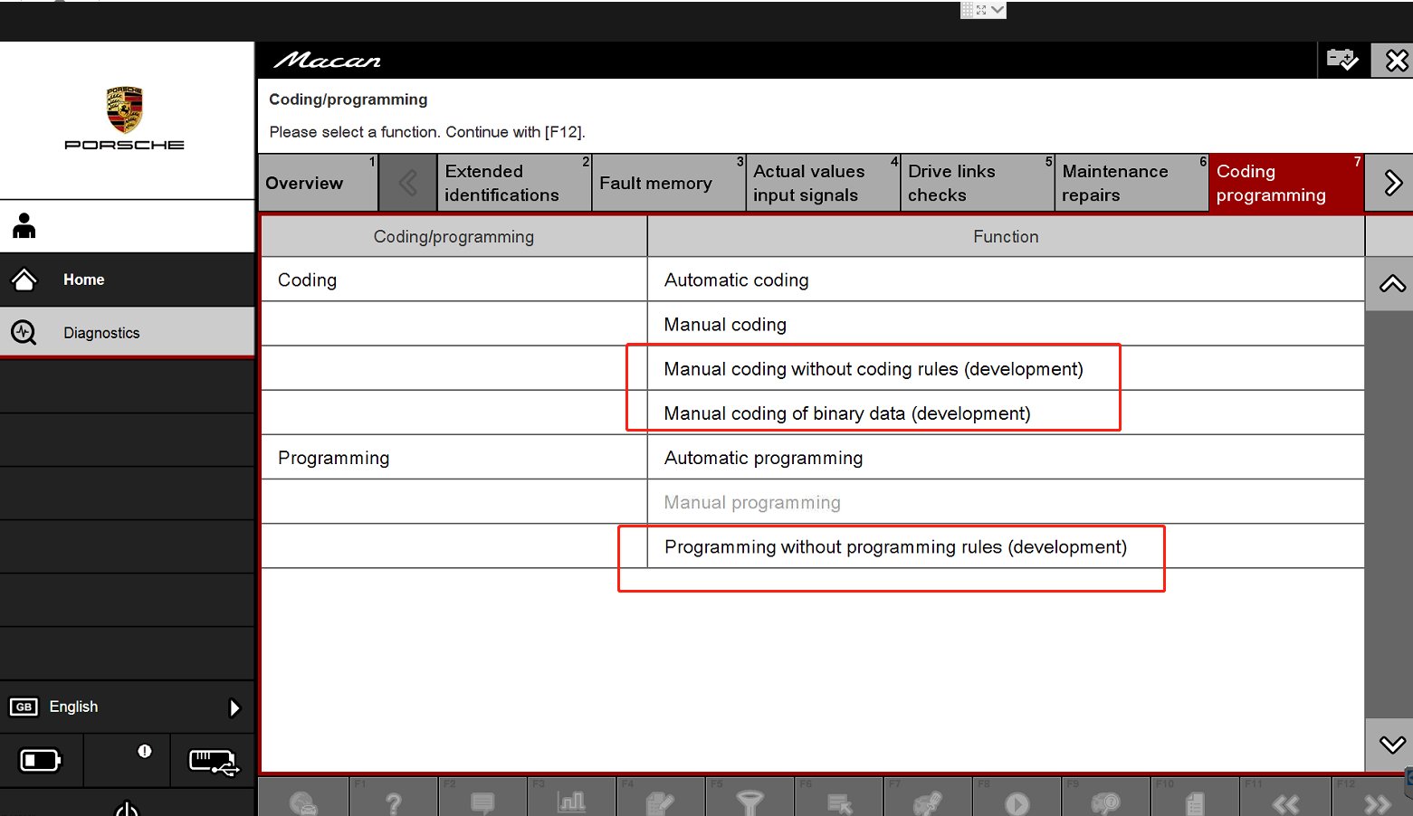Click the F2 speech bubble icon
This screenshot has height=816, width=1413.
[x=482, y=802]
